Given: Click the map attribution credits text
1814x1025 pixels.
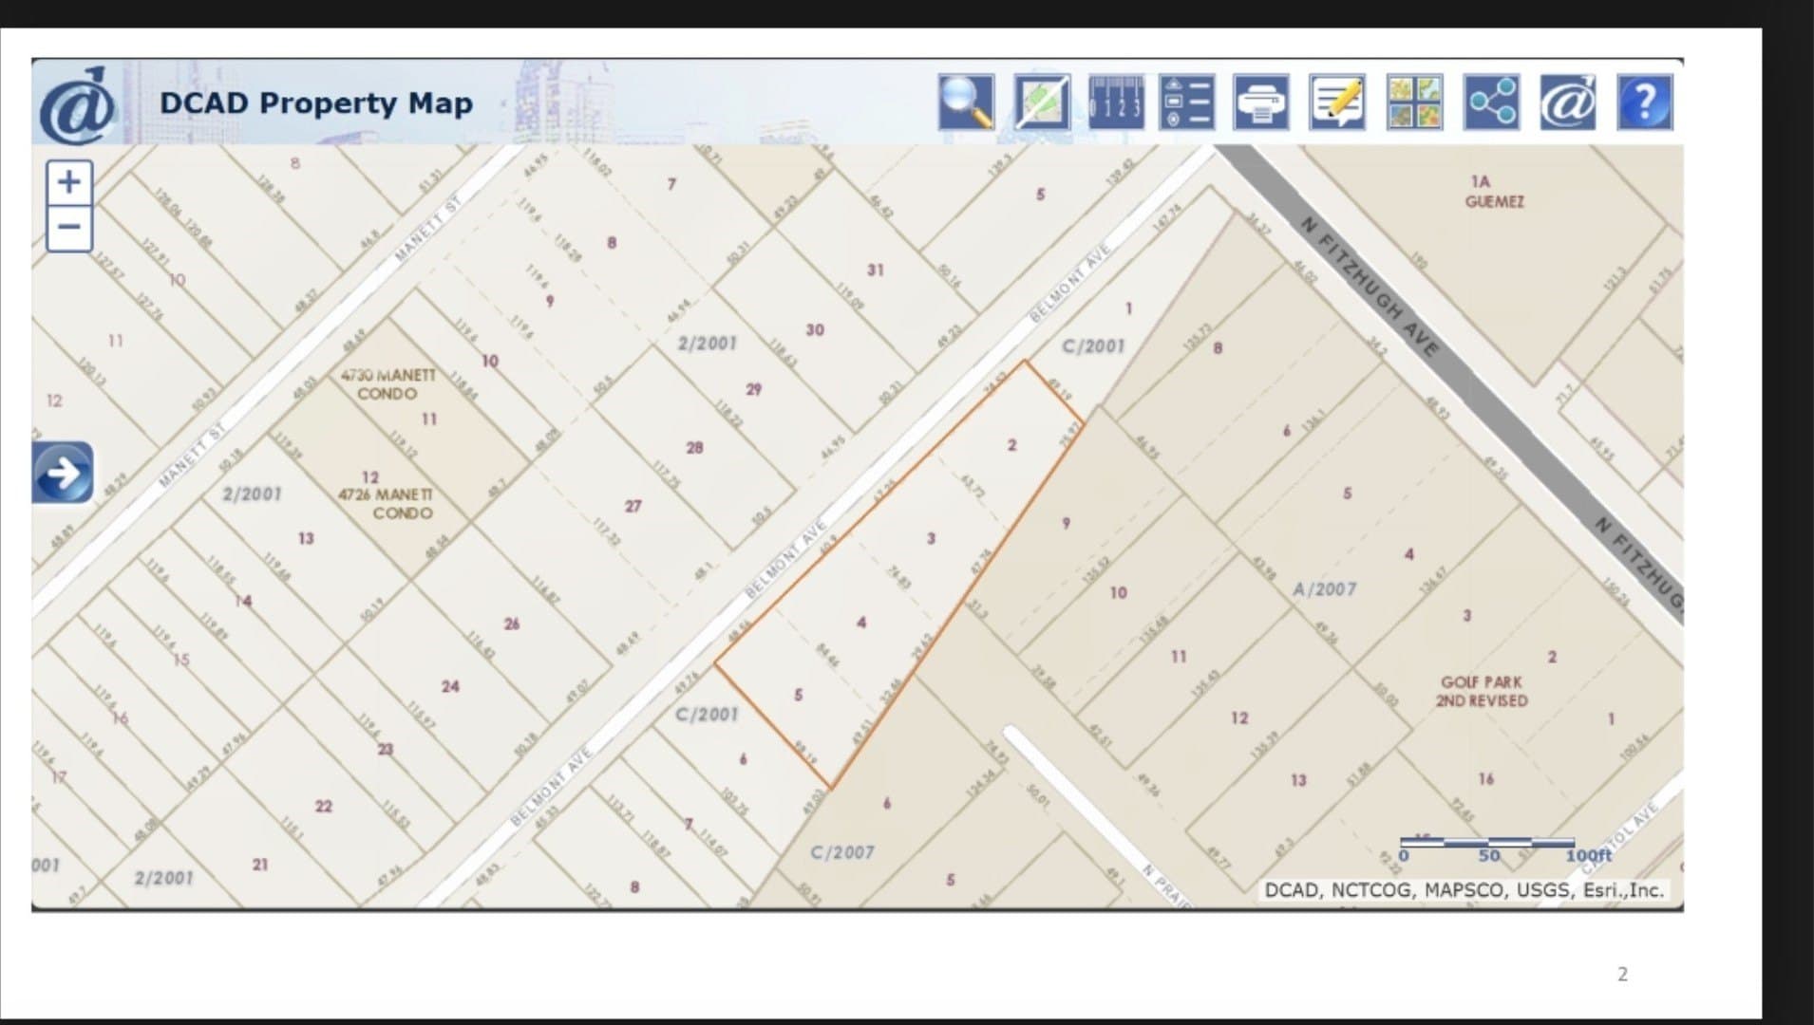Looking at the screenshot, I should coord(1464,890).
